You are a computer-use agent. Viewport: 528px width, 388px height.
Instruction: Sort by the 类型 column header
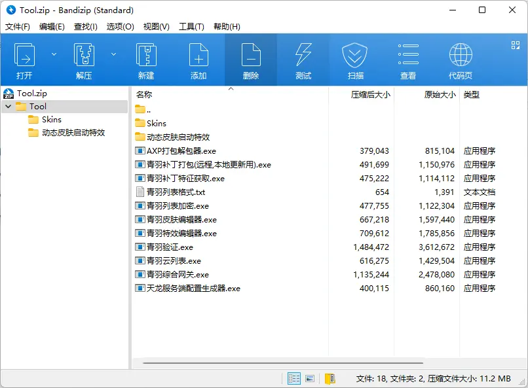point(471,95)
